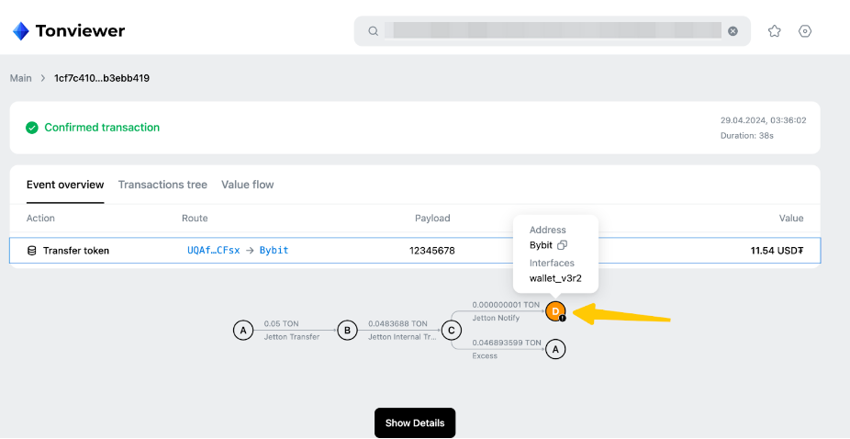Select the Event overview tab
Image resolution: width=850 pixels, height=439 pixels.
(x=65, y=185)
